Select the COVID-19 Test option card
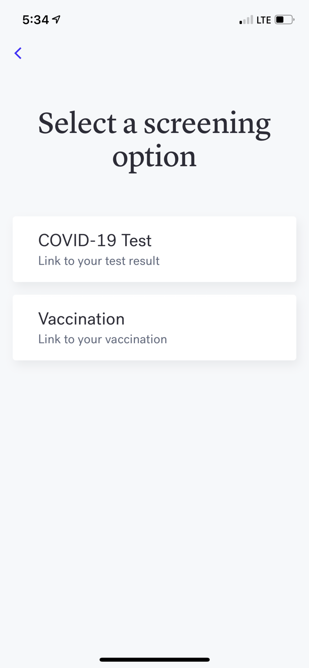 [x=154, y=249]
